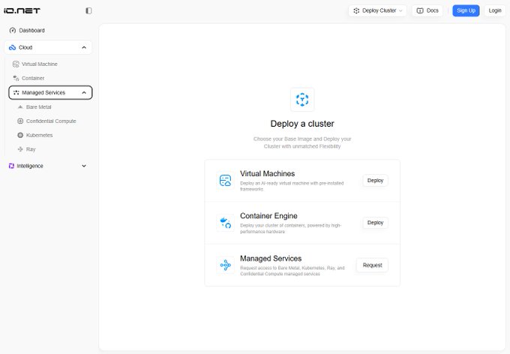Click the Sign Up button
The height and width of the screenshot is (354, 510).
tap(466, 10)
